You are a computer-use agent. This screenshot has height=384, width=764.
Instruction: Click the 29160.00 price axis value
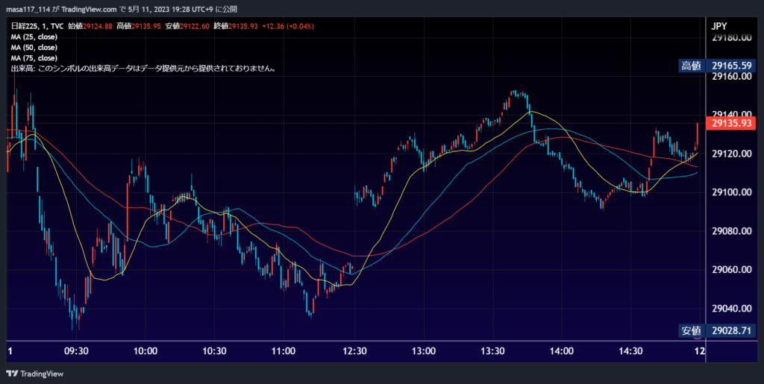click(x=730, y=76)
